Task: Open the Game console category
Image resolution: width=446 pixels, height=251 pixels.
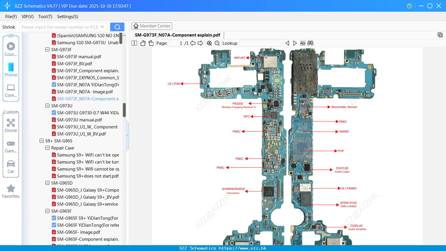Action: [x=11, y=146]
